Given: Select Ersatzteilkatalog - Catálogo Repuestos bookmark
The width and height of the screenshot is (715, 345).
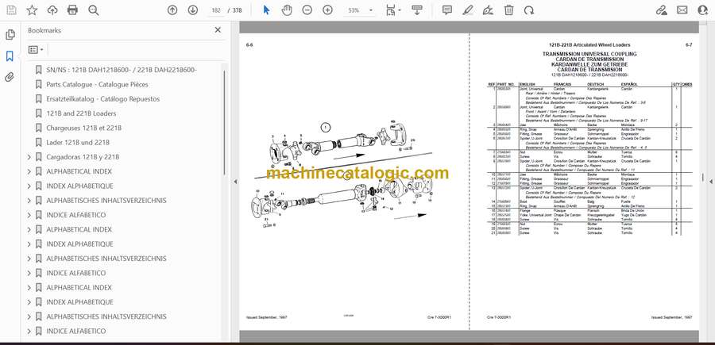Looking at the screenshot, I should [x=103, y=99].
